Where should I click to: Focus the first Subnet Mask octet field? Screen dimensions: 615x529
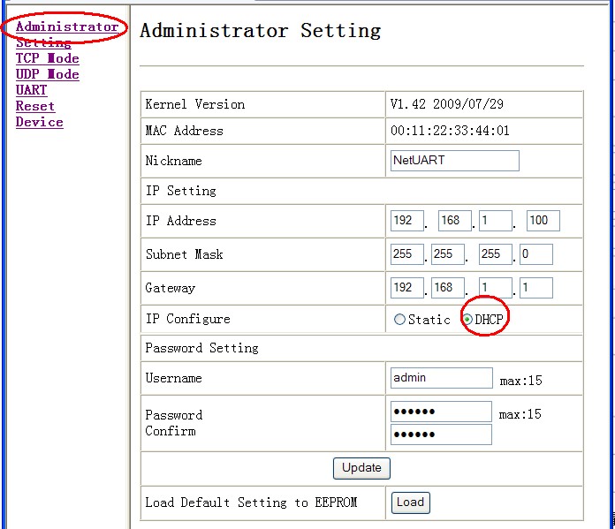(407, 254)
